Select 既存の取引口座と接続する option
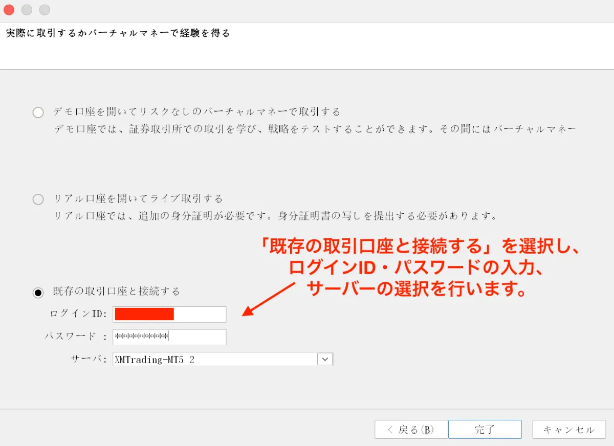The height and width of the screenshot is (446, 614). pos(38,292)
